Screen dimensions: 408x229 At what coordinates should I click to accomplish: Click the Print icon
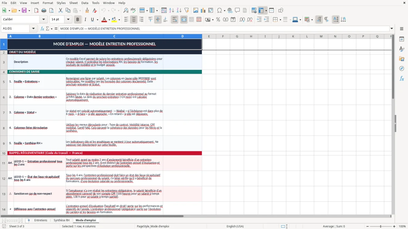pos(44,11)
